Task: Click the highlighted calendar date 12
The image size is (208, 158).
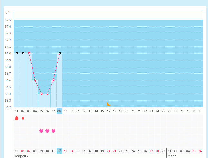Action: 59,151
